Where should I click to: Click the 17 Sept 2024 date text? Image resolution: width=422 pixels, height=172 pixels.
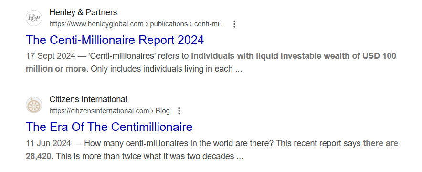[51, 56]
